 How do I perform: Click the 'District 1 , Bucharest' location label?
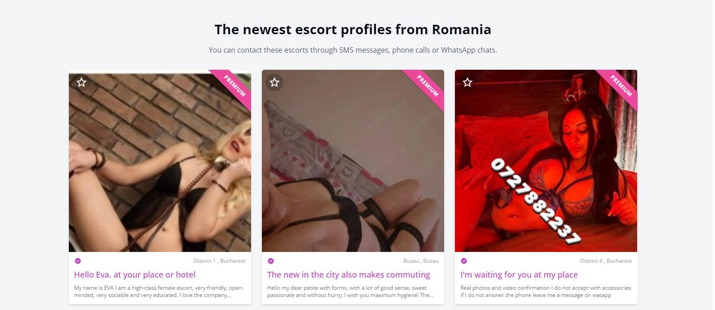220,261
